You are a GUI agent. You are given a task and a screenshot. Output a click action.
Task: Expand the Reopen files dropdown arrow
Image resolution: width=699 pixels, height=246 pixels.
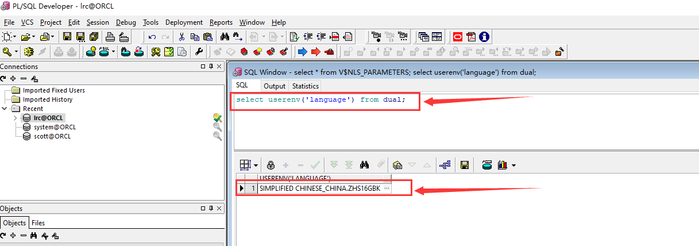52,37
